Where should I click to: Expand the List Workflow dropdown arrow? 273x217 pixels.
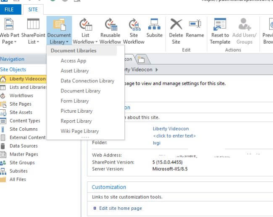(x=96, y=42)
